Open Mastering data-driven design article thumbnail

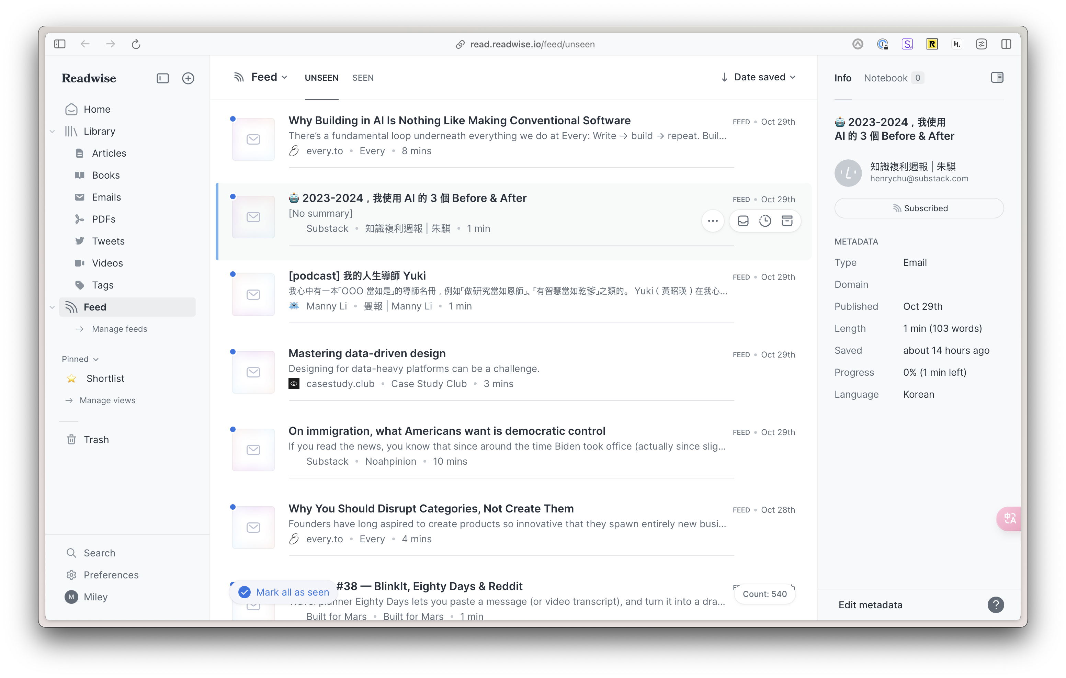253,372
